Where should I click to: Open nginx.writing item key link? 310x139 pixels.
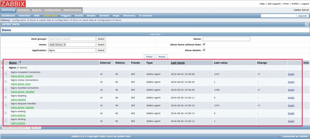tap(18, 123)
